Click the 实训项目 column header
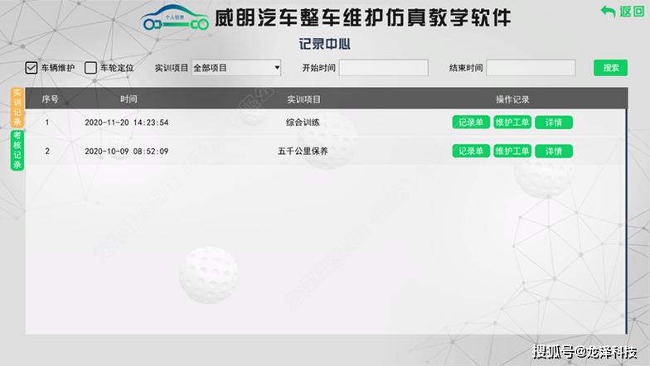 click(x=303, y=99)
